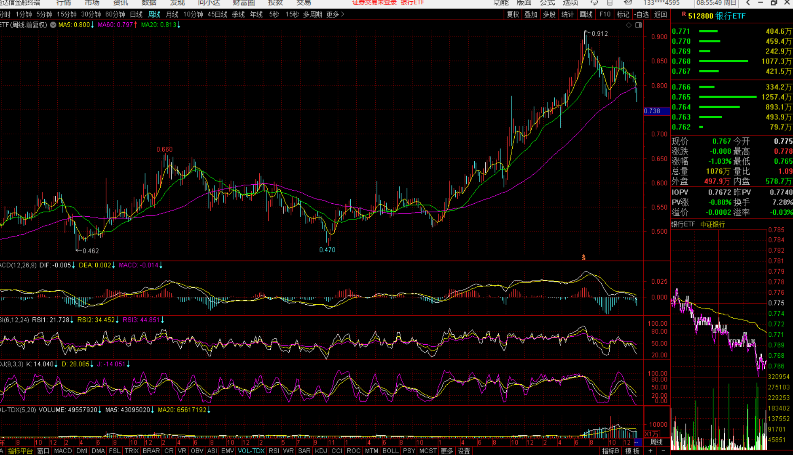Click the 画线 drawing button
Screen dimensions: 793x455
586,14
